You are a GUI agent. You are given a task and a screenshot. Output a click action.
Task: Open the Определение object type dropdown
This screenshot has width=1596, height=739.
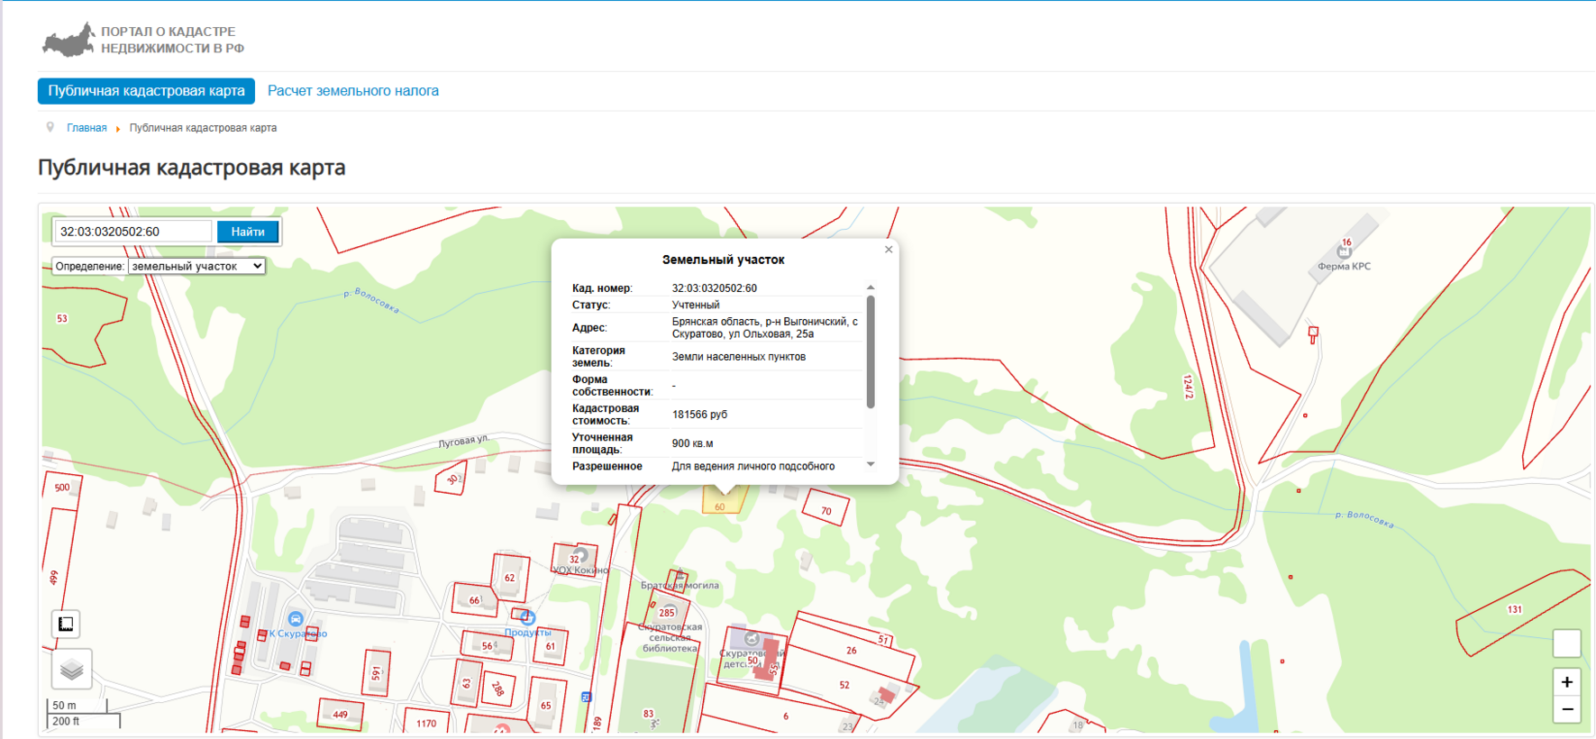click(x=196, y=266)
